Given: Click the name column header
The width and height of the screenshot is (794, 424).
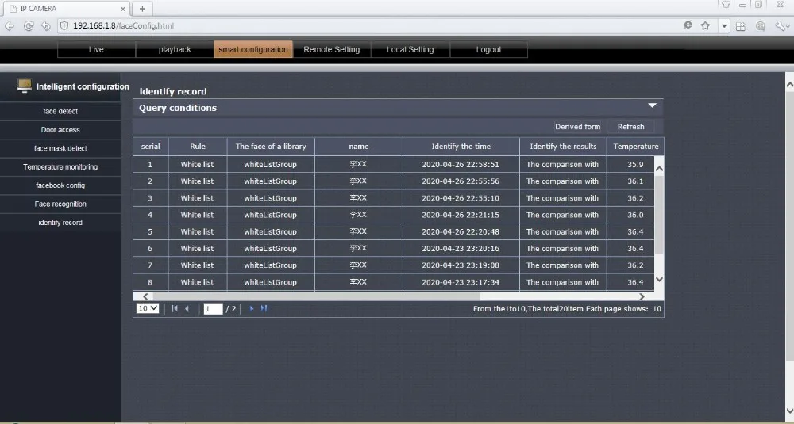Looking at the screenshot, I should (x=359, y=147).
